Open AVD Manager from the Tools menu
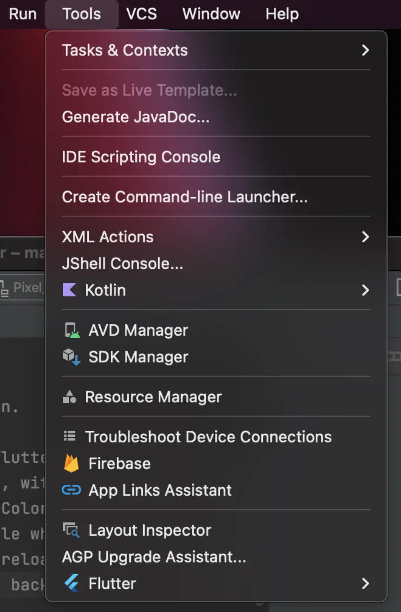The width and height of the screenshot is (401, 612). point(216,330)
